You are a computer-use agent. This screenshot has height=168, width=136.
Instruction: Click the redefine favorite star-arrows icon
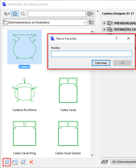(23, 162)
